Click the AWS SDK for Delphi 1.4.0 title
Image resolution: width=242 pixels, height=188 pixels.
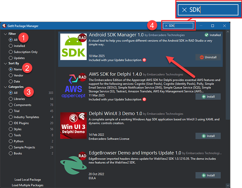click(x=115, y=74)
